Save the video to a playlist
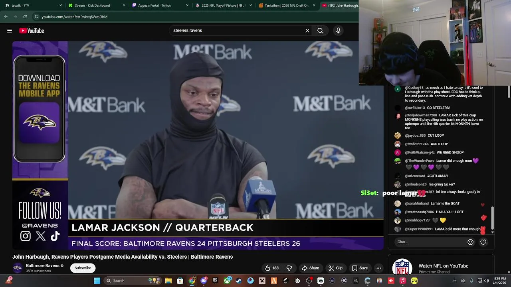 point(360,268)
